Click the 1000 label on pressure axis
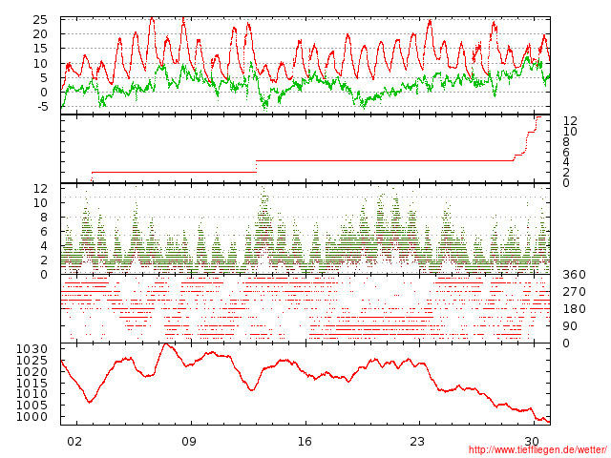 click(32, 416)
